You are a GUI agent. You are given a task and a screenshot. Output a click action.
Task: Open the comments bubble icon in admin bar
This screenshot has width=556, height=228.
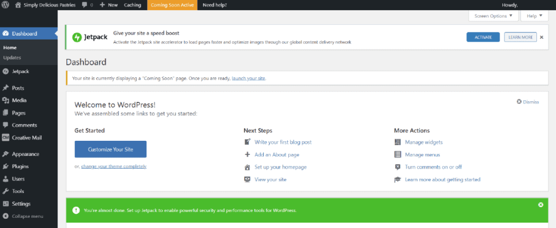tap(84, 5)
